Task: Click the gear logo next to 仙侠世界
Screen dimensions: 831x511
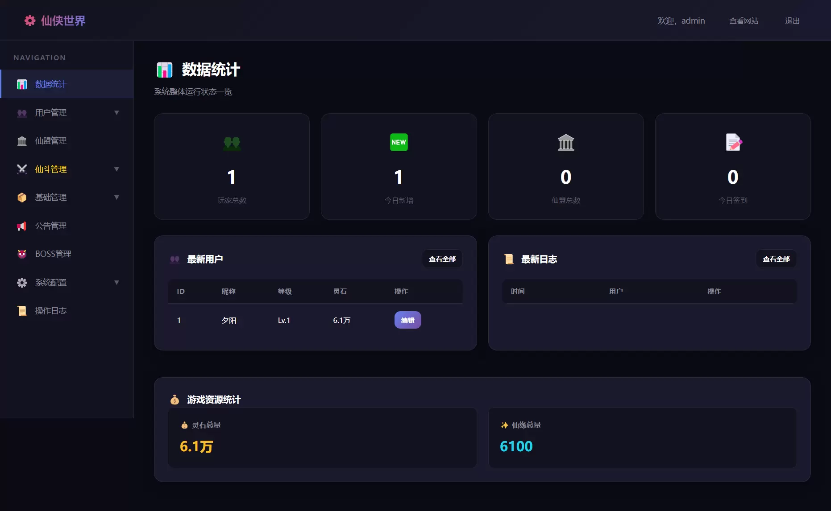Action: point(30,21)
